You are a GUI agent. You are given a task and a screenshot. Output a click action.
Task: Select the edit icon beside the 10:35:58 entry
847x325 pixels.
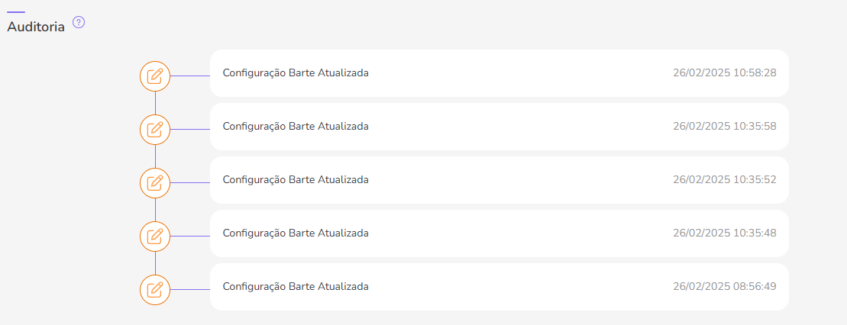click(155, 130)
